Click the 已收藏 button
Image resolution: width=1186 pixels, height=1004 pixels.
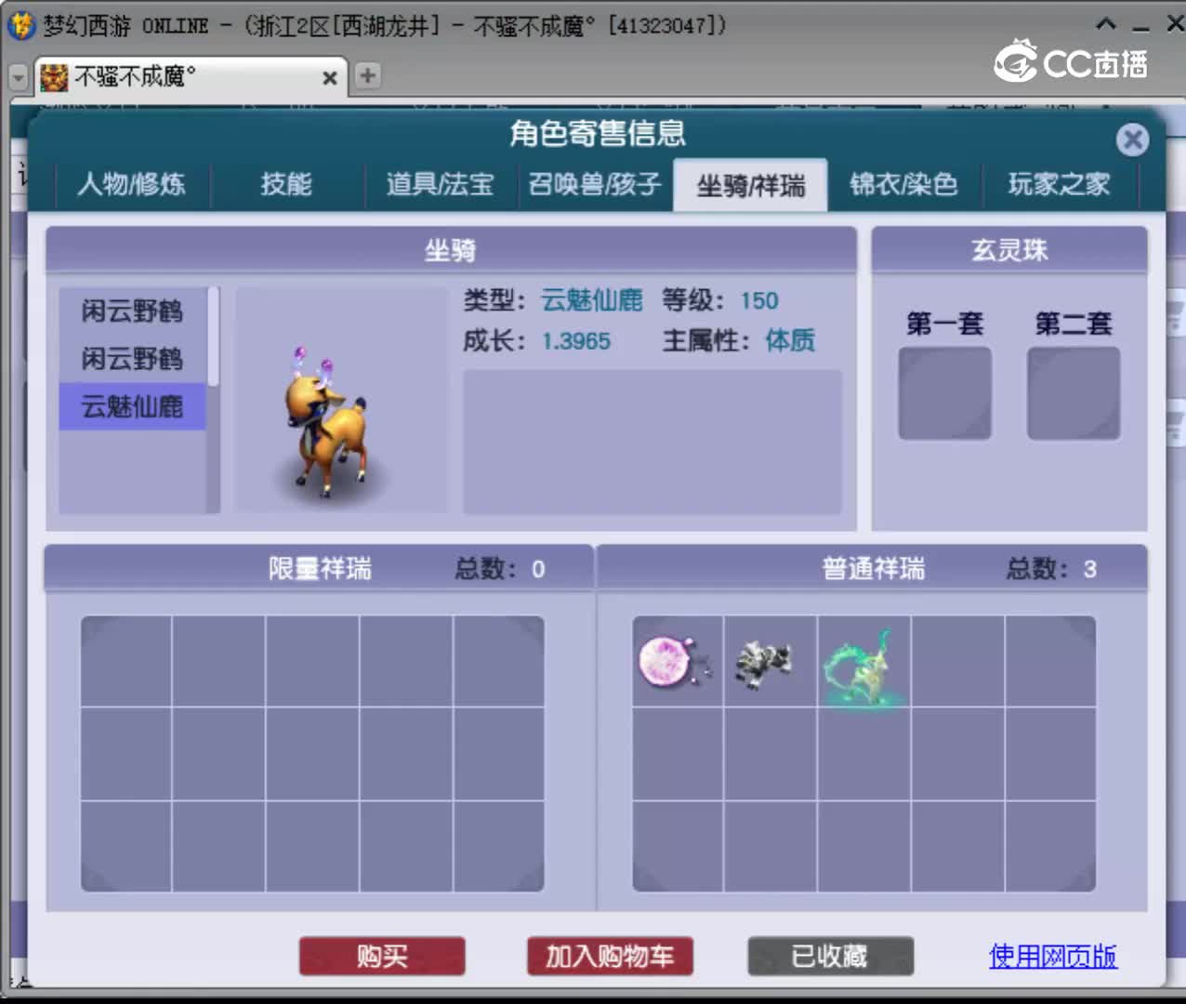click(830, 956)
